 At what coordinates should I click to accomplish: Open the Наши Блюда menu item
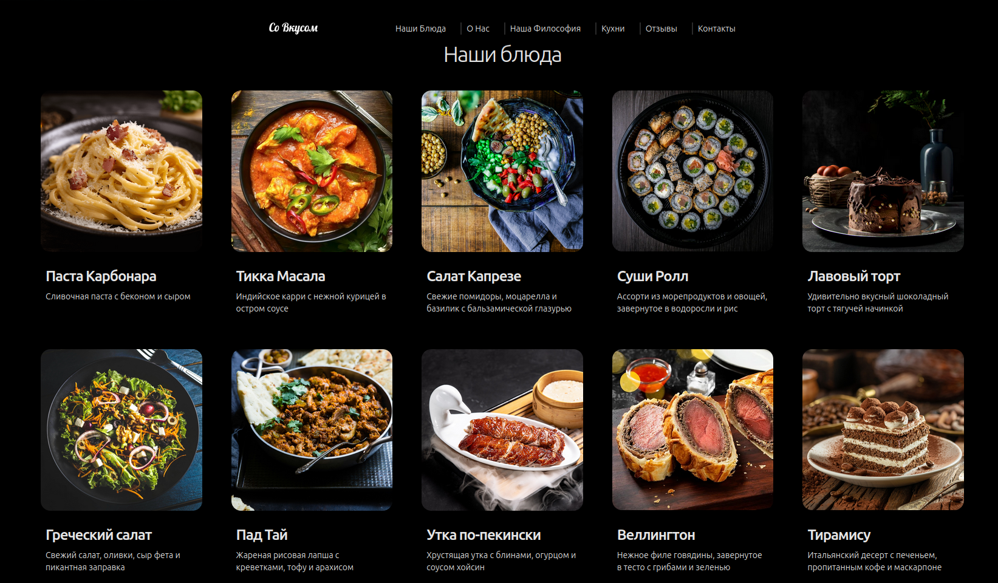[420, 29]
